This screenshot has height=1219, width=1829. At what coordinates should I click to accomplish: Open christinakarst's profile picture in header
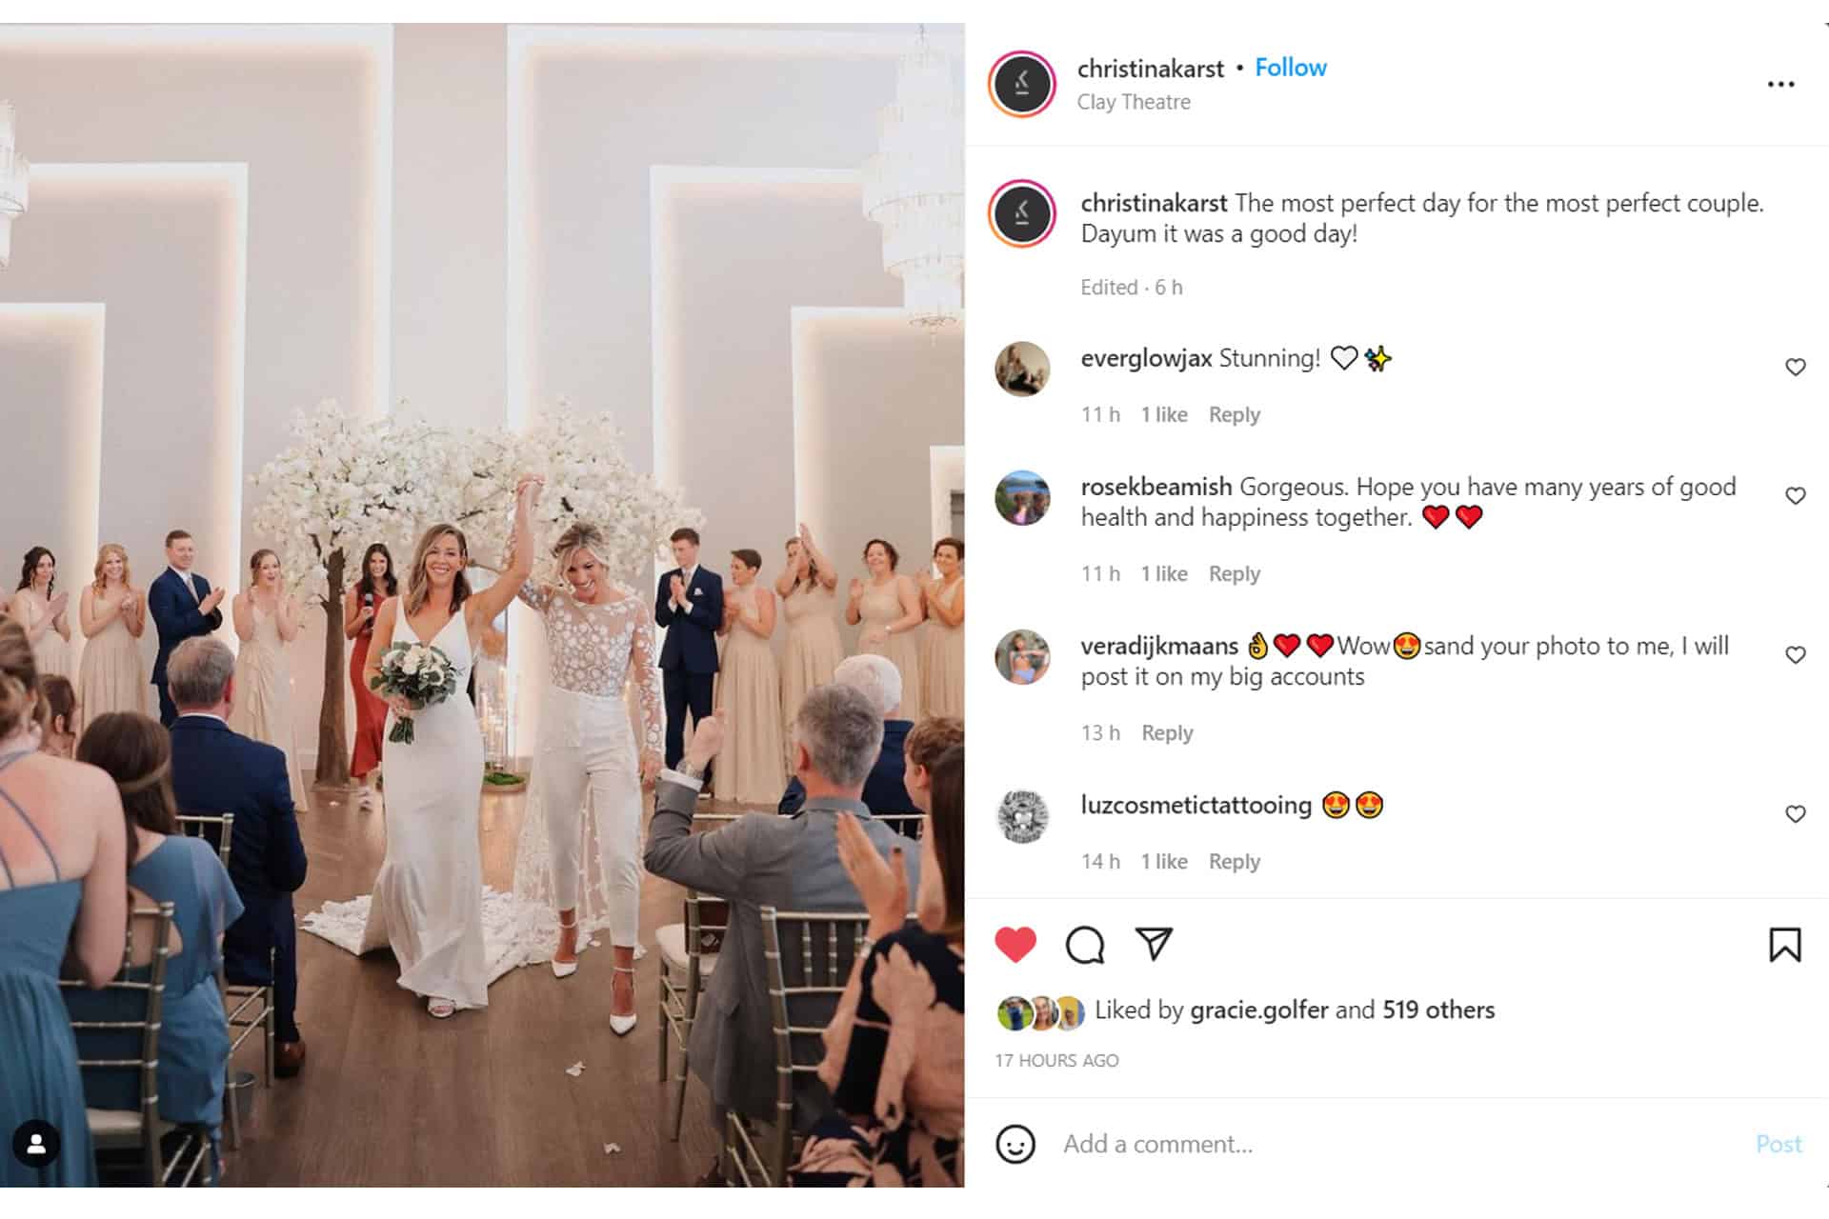point(1022,84)
